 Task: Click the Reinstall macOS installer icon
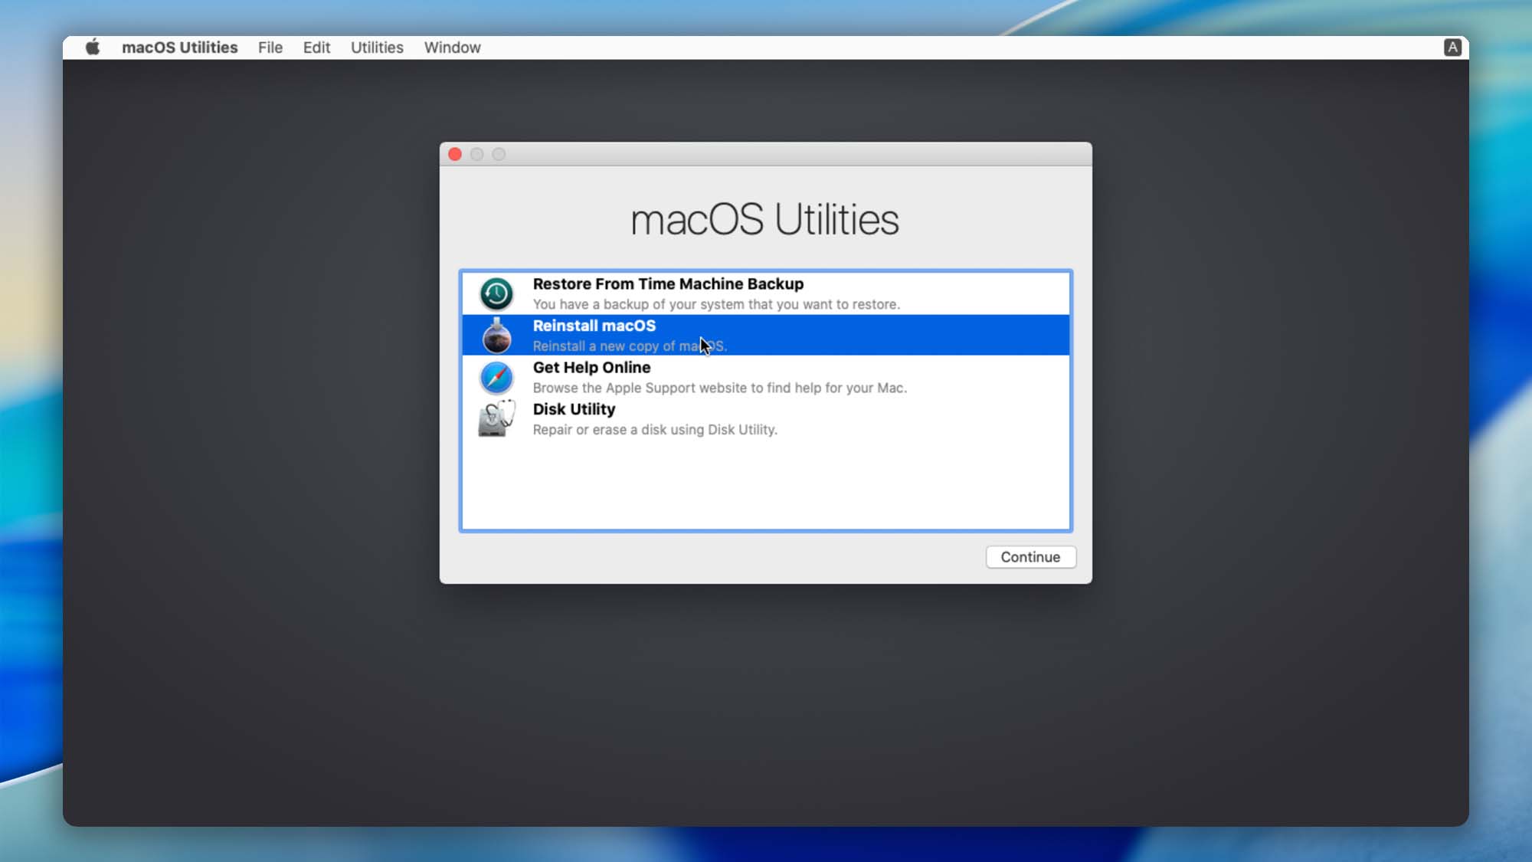click(x=496, y=336)
